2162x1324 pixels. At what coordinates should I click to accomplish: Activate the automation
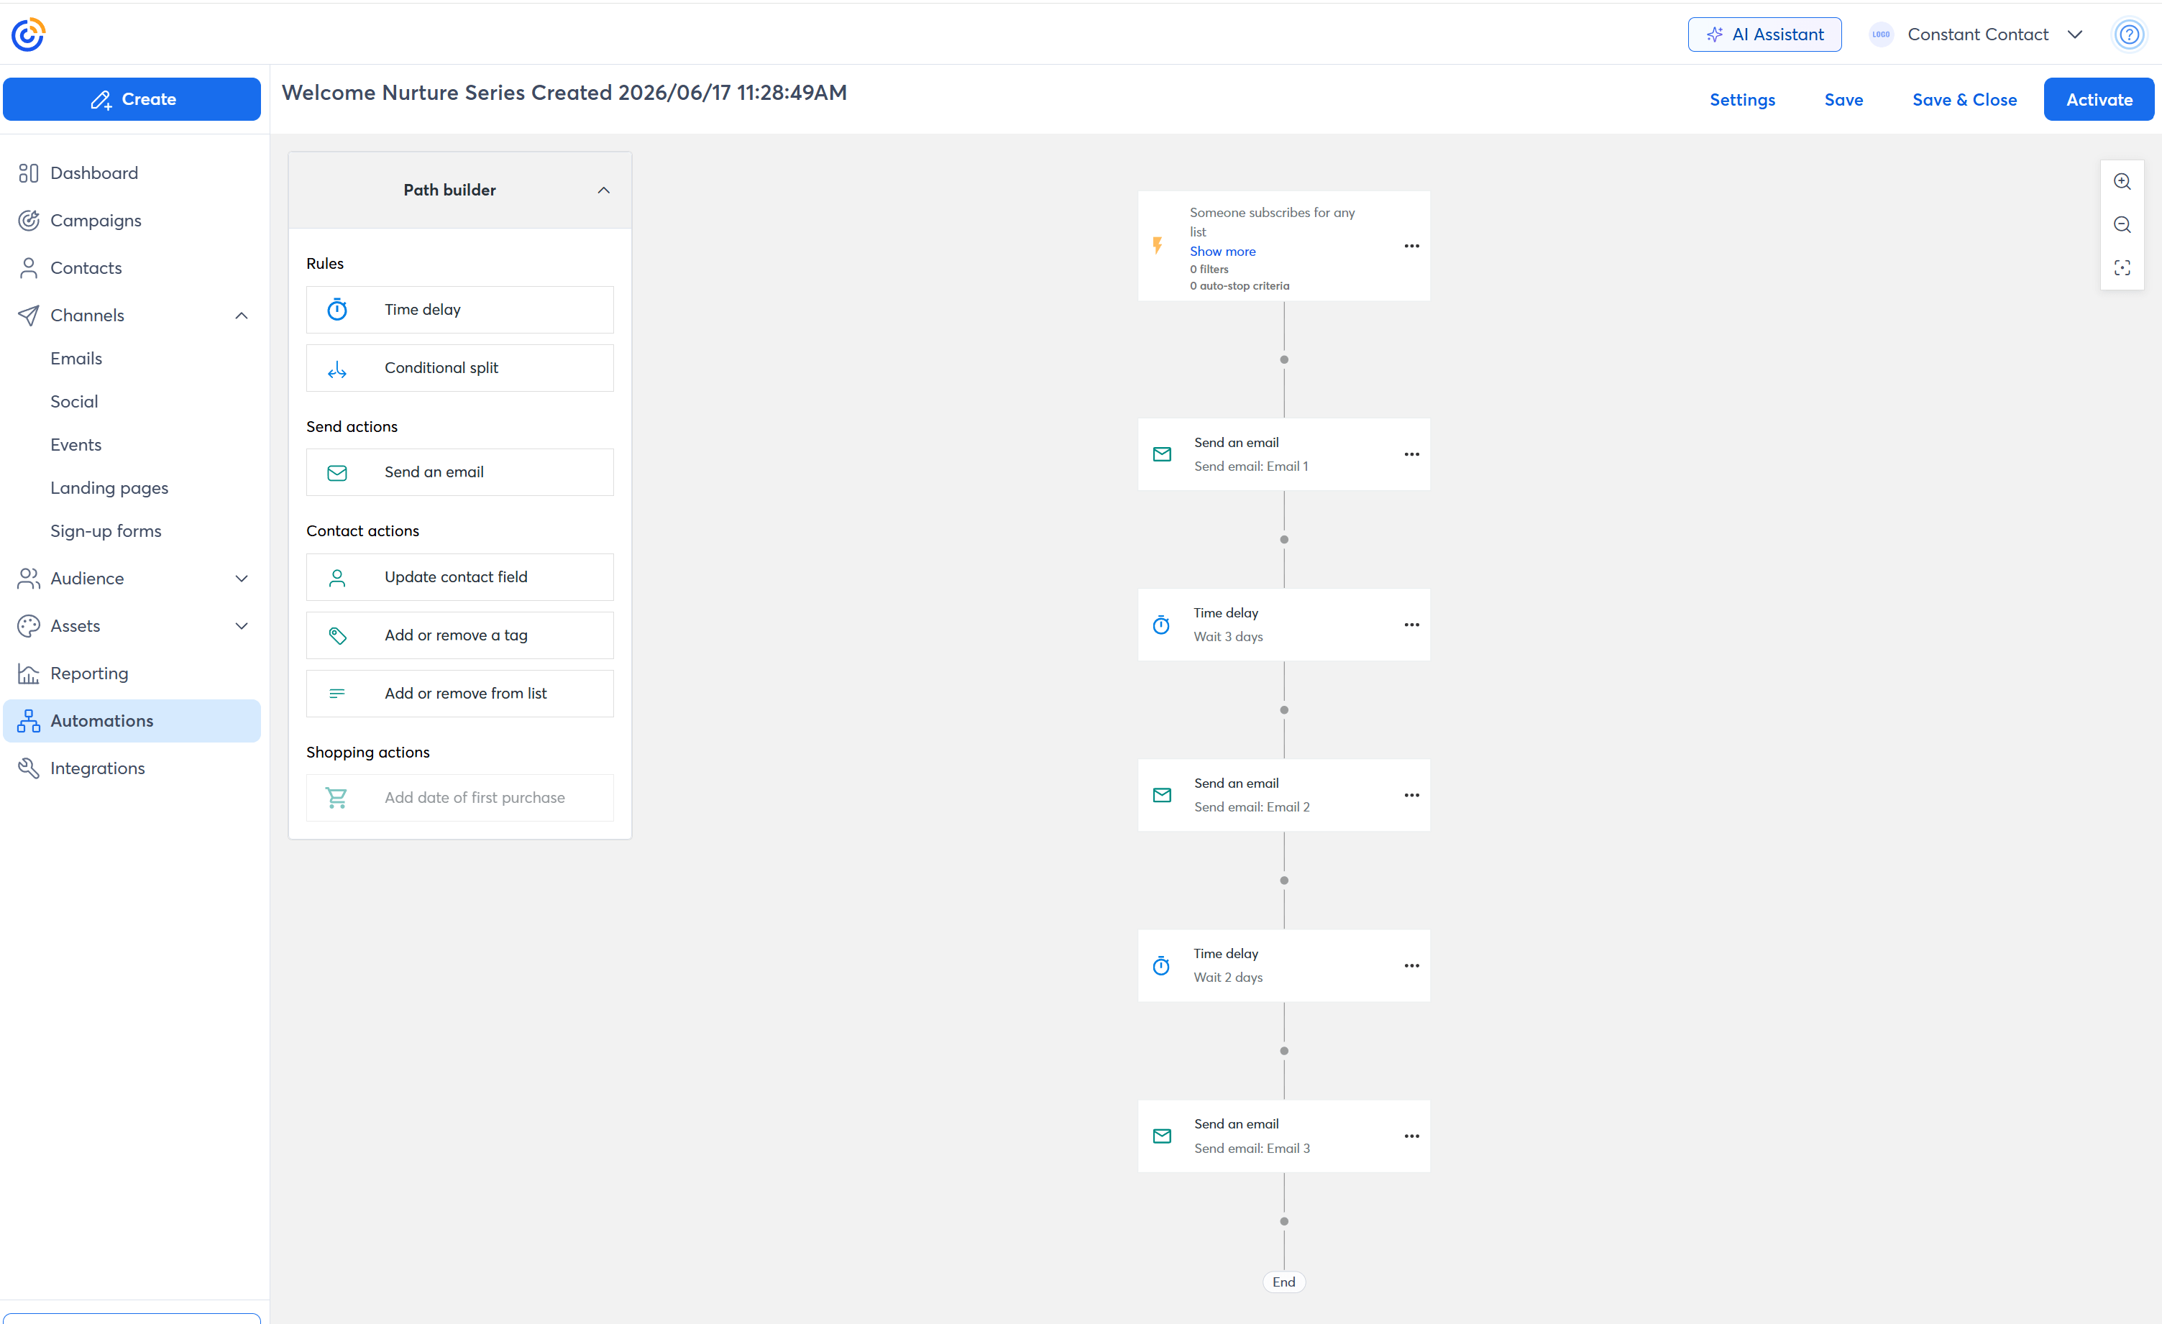coord(2098,99)
